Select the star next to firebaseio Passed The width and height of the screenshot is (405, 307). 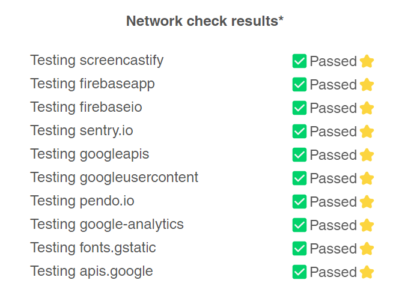pos(367,108)
